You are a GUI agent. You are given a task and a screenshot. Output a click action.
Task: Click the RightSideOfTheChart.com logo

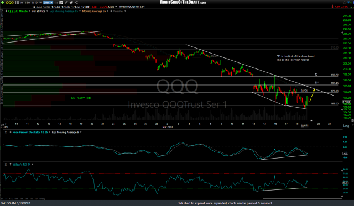tap(183, 2)
